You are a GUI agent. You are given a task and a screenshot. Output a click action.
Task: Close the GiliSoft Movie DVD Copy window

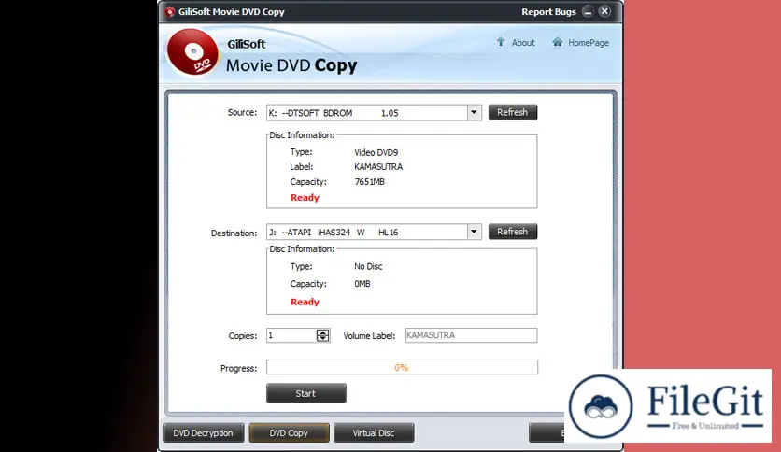tap(604, 11)
